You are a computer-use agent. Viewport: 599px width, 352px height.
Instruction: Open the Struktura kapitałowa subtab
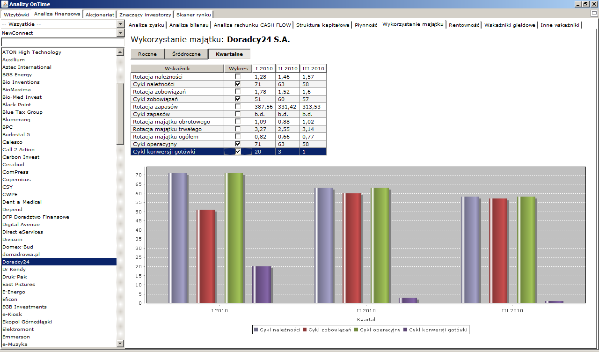pyautogui.click(x=322, y=25)
